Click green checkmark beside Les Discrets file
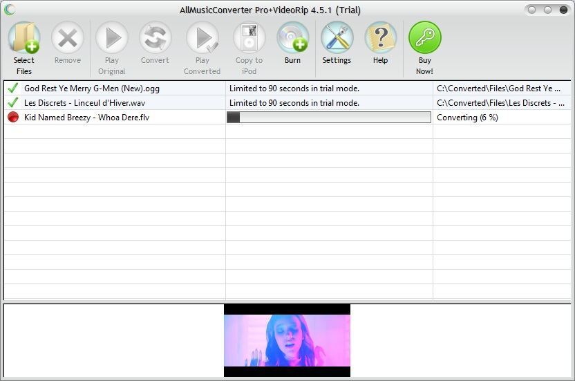 (x=13, y=102)
